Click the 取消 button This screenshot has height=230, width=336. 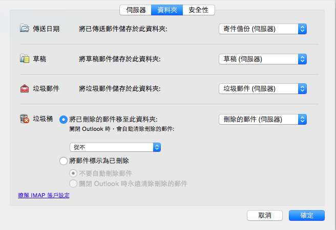265,215
